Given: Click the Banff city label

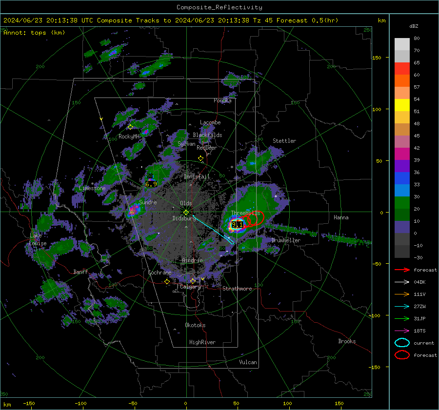Looking at the screenshot, I should 80,272.
